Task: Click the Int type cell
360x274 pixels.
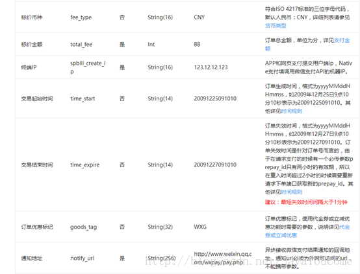Action: [151, 45]
